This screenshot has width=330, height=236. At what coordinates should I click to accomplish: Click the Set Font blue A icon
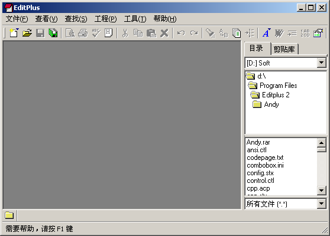[x=267, y=33]
